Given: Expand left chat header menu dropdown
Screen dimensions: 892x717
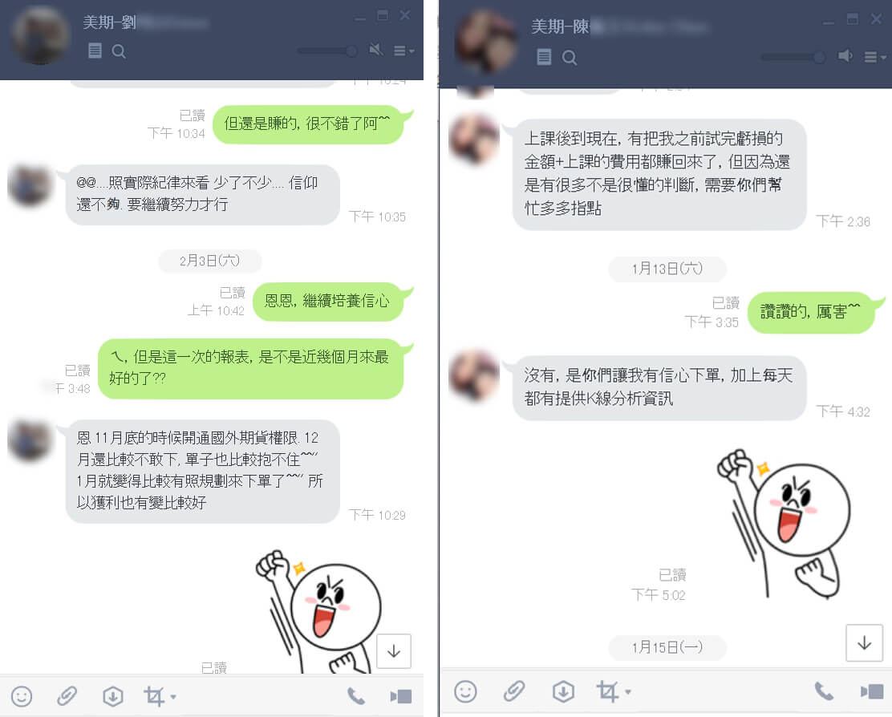Looking at the screenshot, I should click(404, 51).
